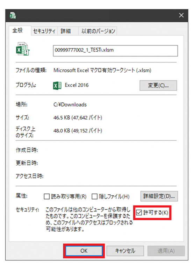Click the 適用(A) button

166,251
